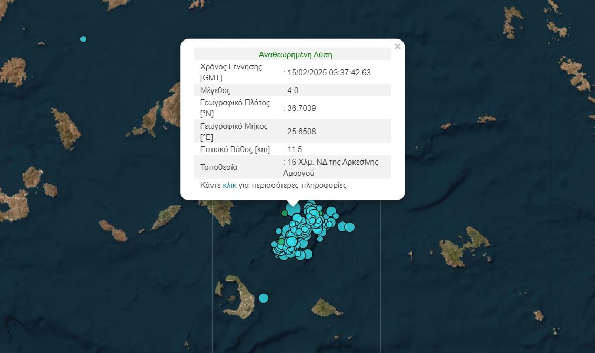Select the cyan earthquake marker just east of Santorini
The height and width of the screenshot is (353, 595).
point(264,298)
